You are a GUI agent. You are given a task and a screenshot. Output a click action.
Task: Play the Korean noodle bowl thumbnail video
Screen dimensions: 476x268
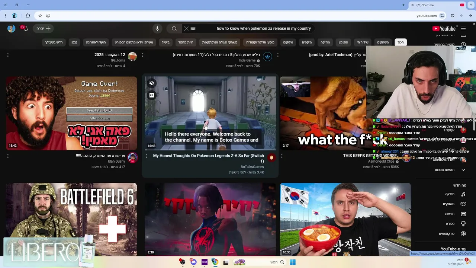(x=345, y=220)
